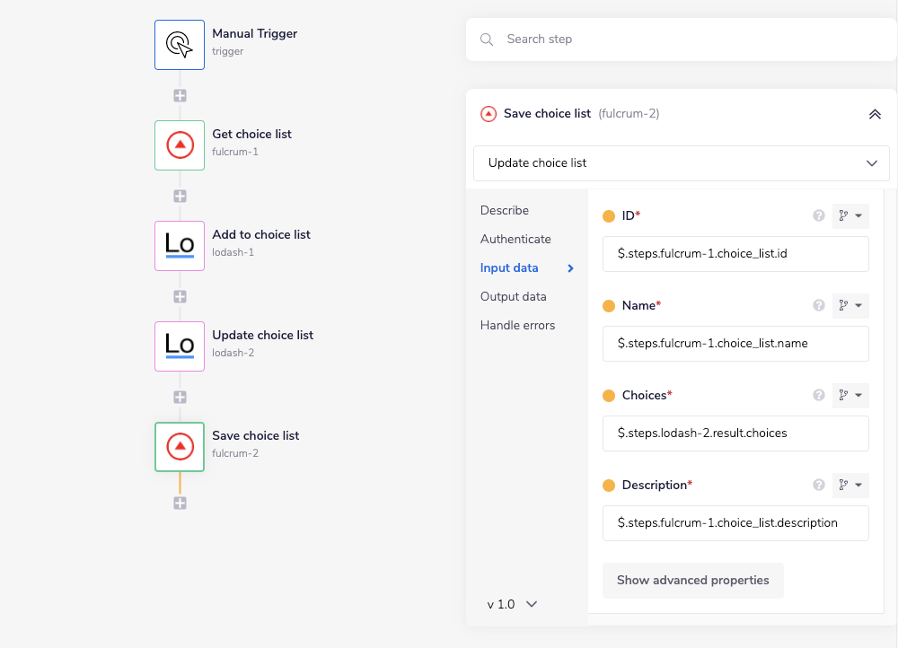Open the Handle errors tab

click(x=517, y=325)
